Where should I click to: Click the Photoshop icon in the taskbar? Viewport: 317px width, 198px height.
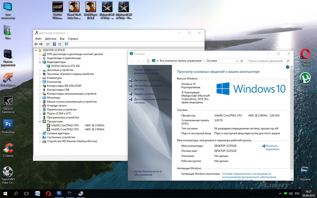click(59, 194)
